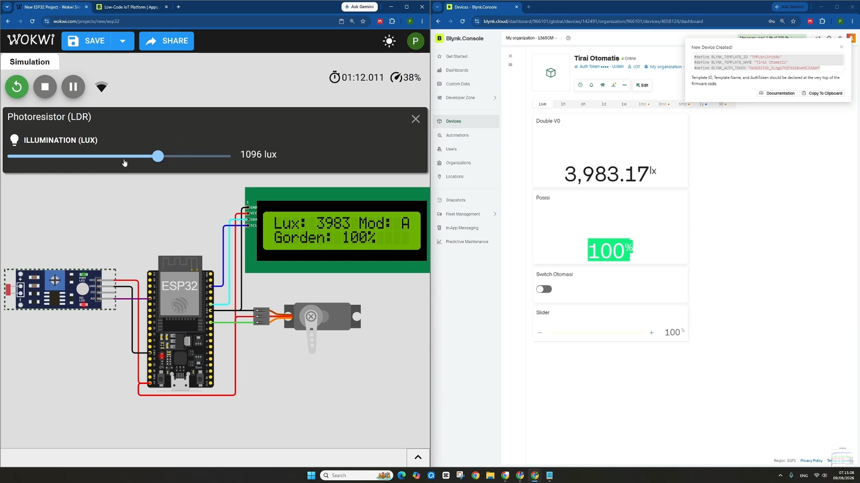This screenshot has height=483, width=860.
Task: Click the SHARE button
Action: click(167, 41)
